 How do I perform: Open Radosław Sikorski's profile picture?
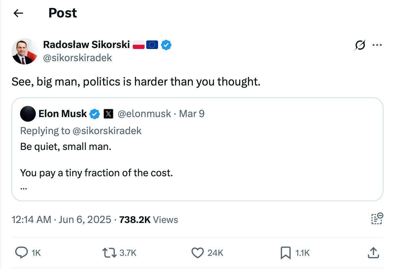coord(25,51)
